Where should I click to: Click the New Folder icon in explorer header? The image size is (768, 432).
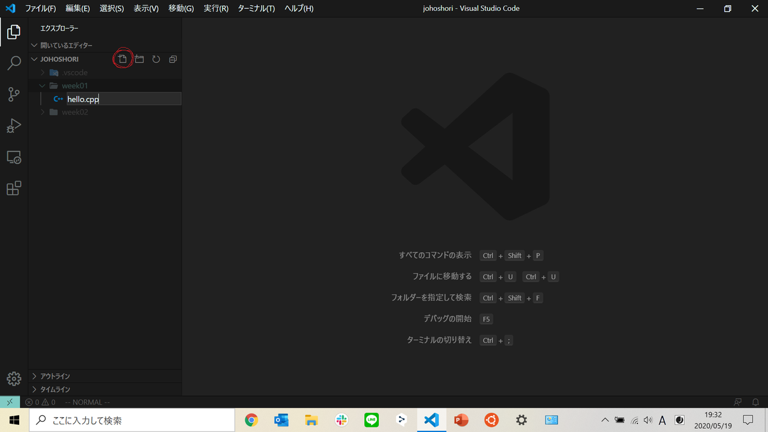pos(139,59)
